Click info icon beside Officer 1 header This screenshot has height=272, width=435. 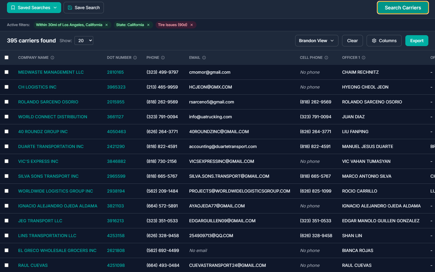coord(364,58)
